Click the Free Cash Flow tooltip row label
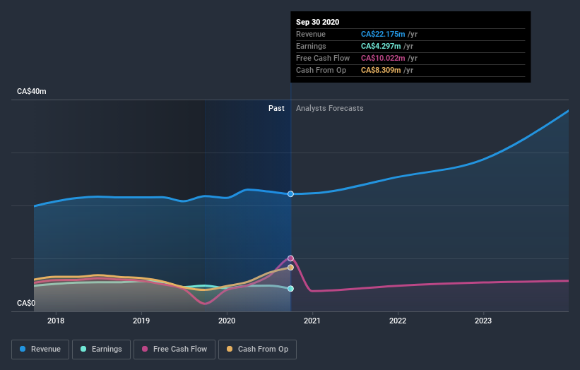Image resolution: width=580 pixels, height=370 pixels. [x=323, y=58]
